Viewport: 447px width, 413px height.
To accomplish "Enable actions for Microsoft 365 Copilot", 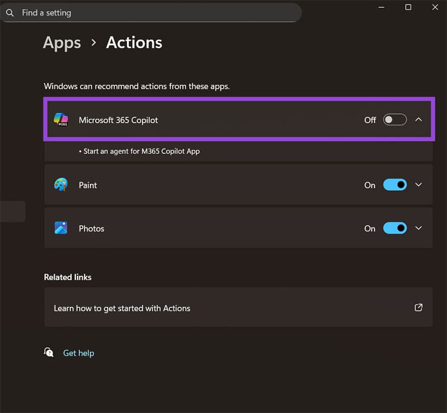I will 395,119.
